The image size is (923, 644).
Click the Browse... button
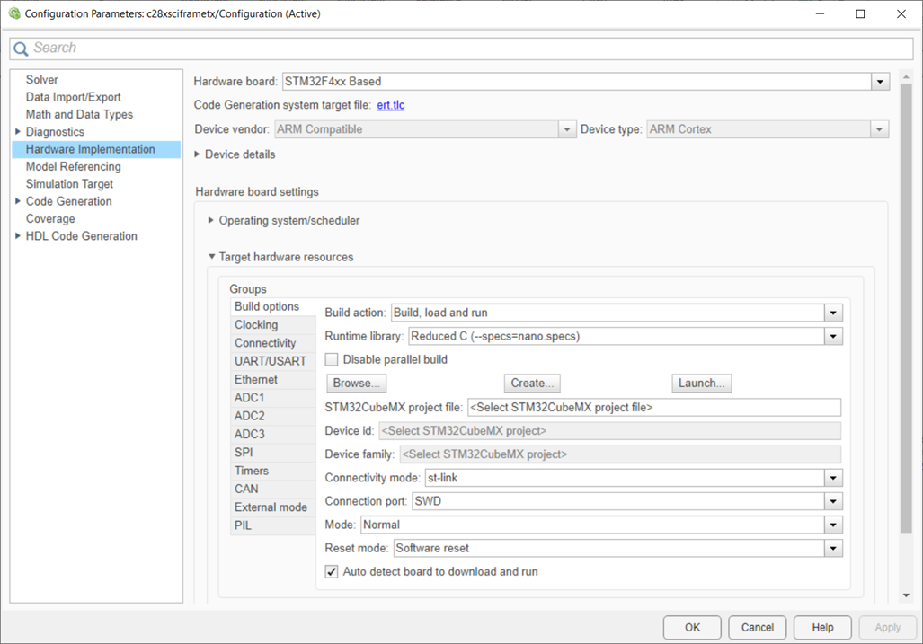coord(356,384)
